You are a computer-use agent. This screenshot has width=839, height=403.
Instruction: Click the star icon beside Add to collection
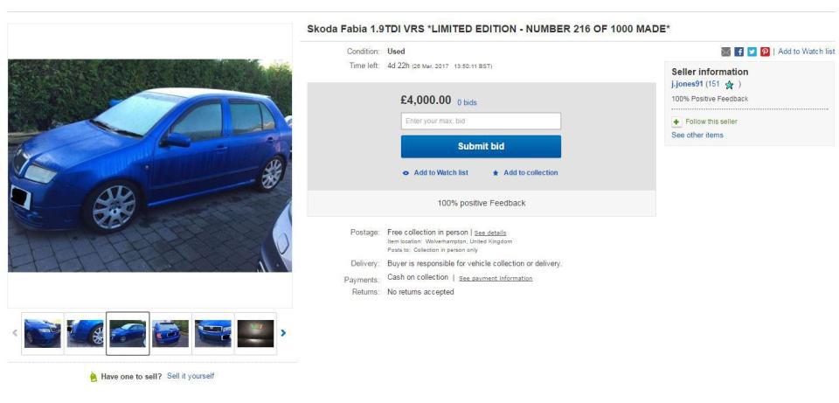coord(496,173)
